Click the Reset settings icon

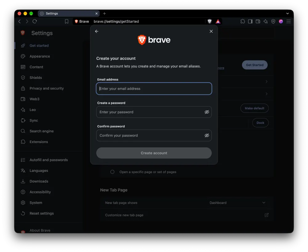(23, 213)
